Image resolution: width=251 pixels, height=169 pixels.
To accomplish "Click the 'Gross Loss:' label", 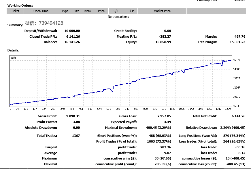I will (128, 116).
